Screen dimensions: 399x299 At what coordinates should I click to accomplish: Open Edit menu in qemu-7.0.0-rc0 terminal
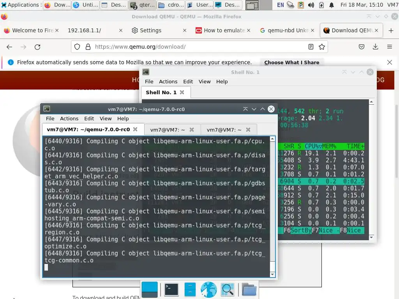pyautogui.click(x=89, y=119)
